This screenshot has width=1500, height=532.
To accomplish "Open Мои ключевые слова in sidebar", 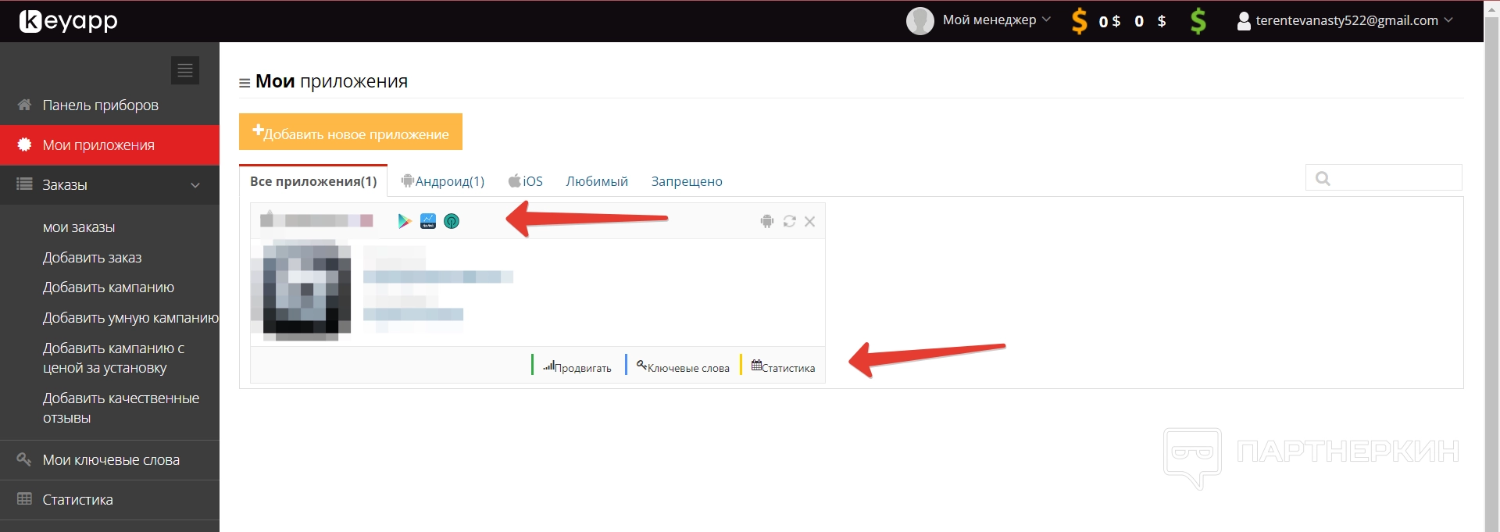I will (x=109, y=460).
